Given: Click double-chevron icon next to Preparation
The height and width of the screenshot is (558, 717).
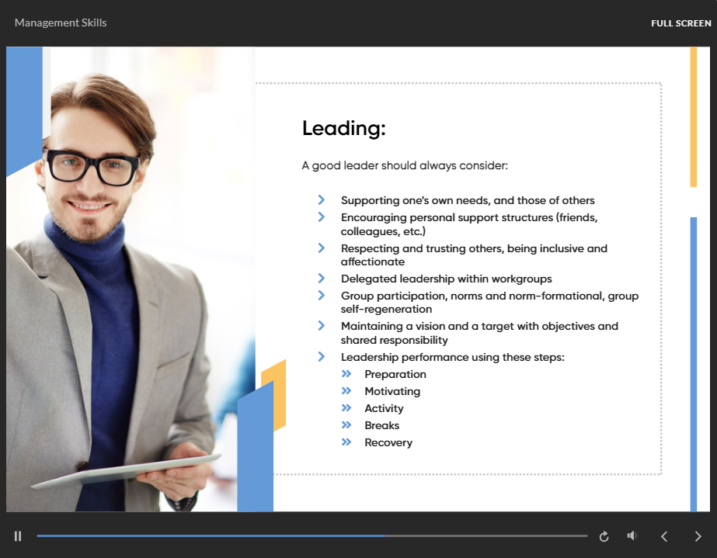Looking at the screenshot, I should 346,374.
